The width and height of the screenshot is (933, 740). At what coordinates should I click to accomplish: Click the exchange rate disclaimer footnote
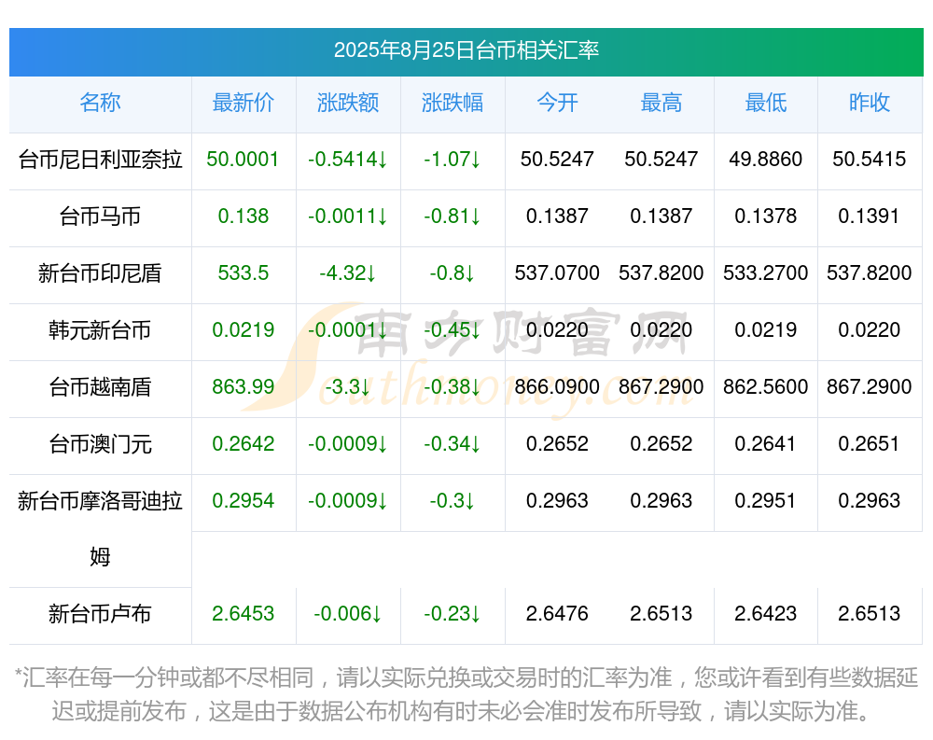point(466,694)
